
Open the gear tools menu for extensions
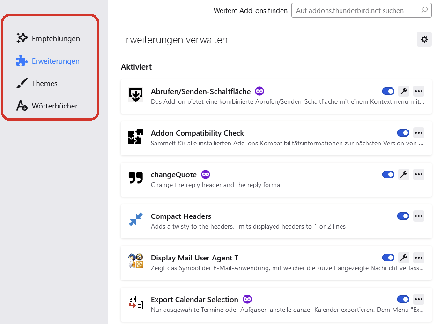(x=424, y=39)
